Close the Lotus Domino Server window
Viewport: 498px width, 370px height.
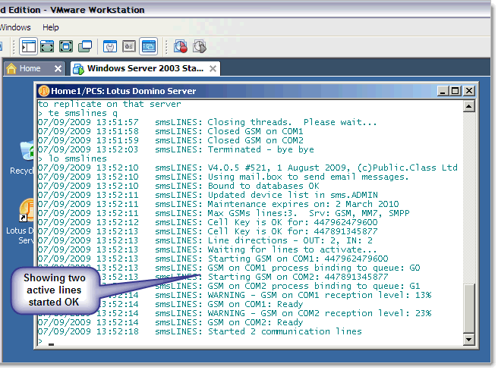coord(469,91)
